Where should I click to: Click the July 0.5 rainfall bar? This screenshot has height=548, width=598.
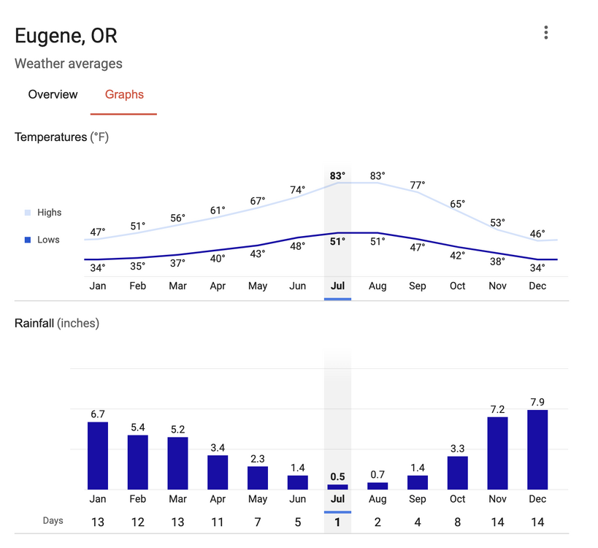click(x=337, y=487)
